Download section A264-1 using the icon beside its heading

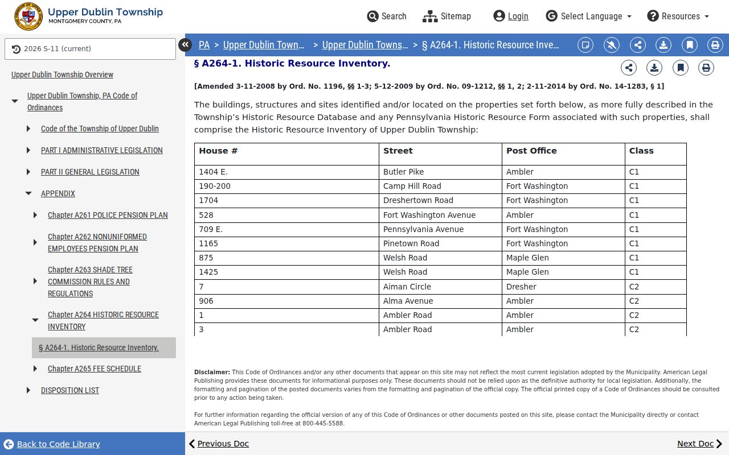point(654,68)
